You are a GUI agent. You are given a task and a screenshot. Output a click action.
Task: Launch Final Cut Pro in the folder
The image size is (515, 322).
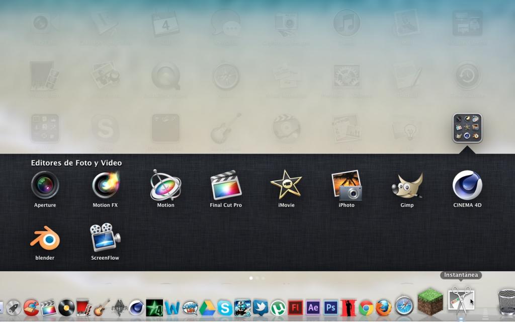pos(226,185)
